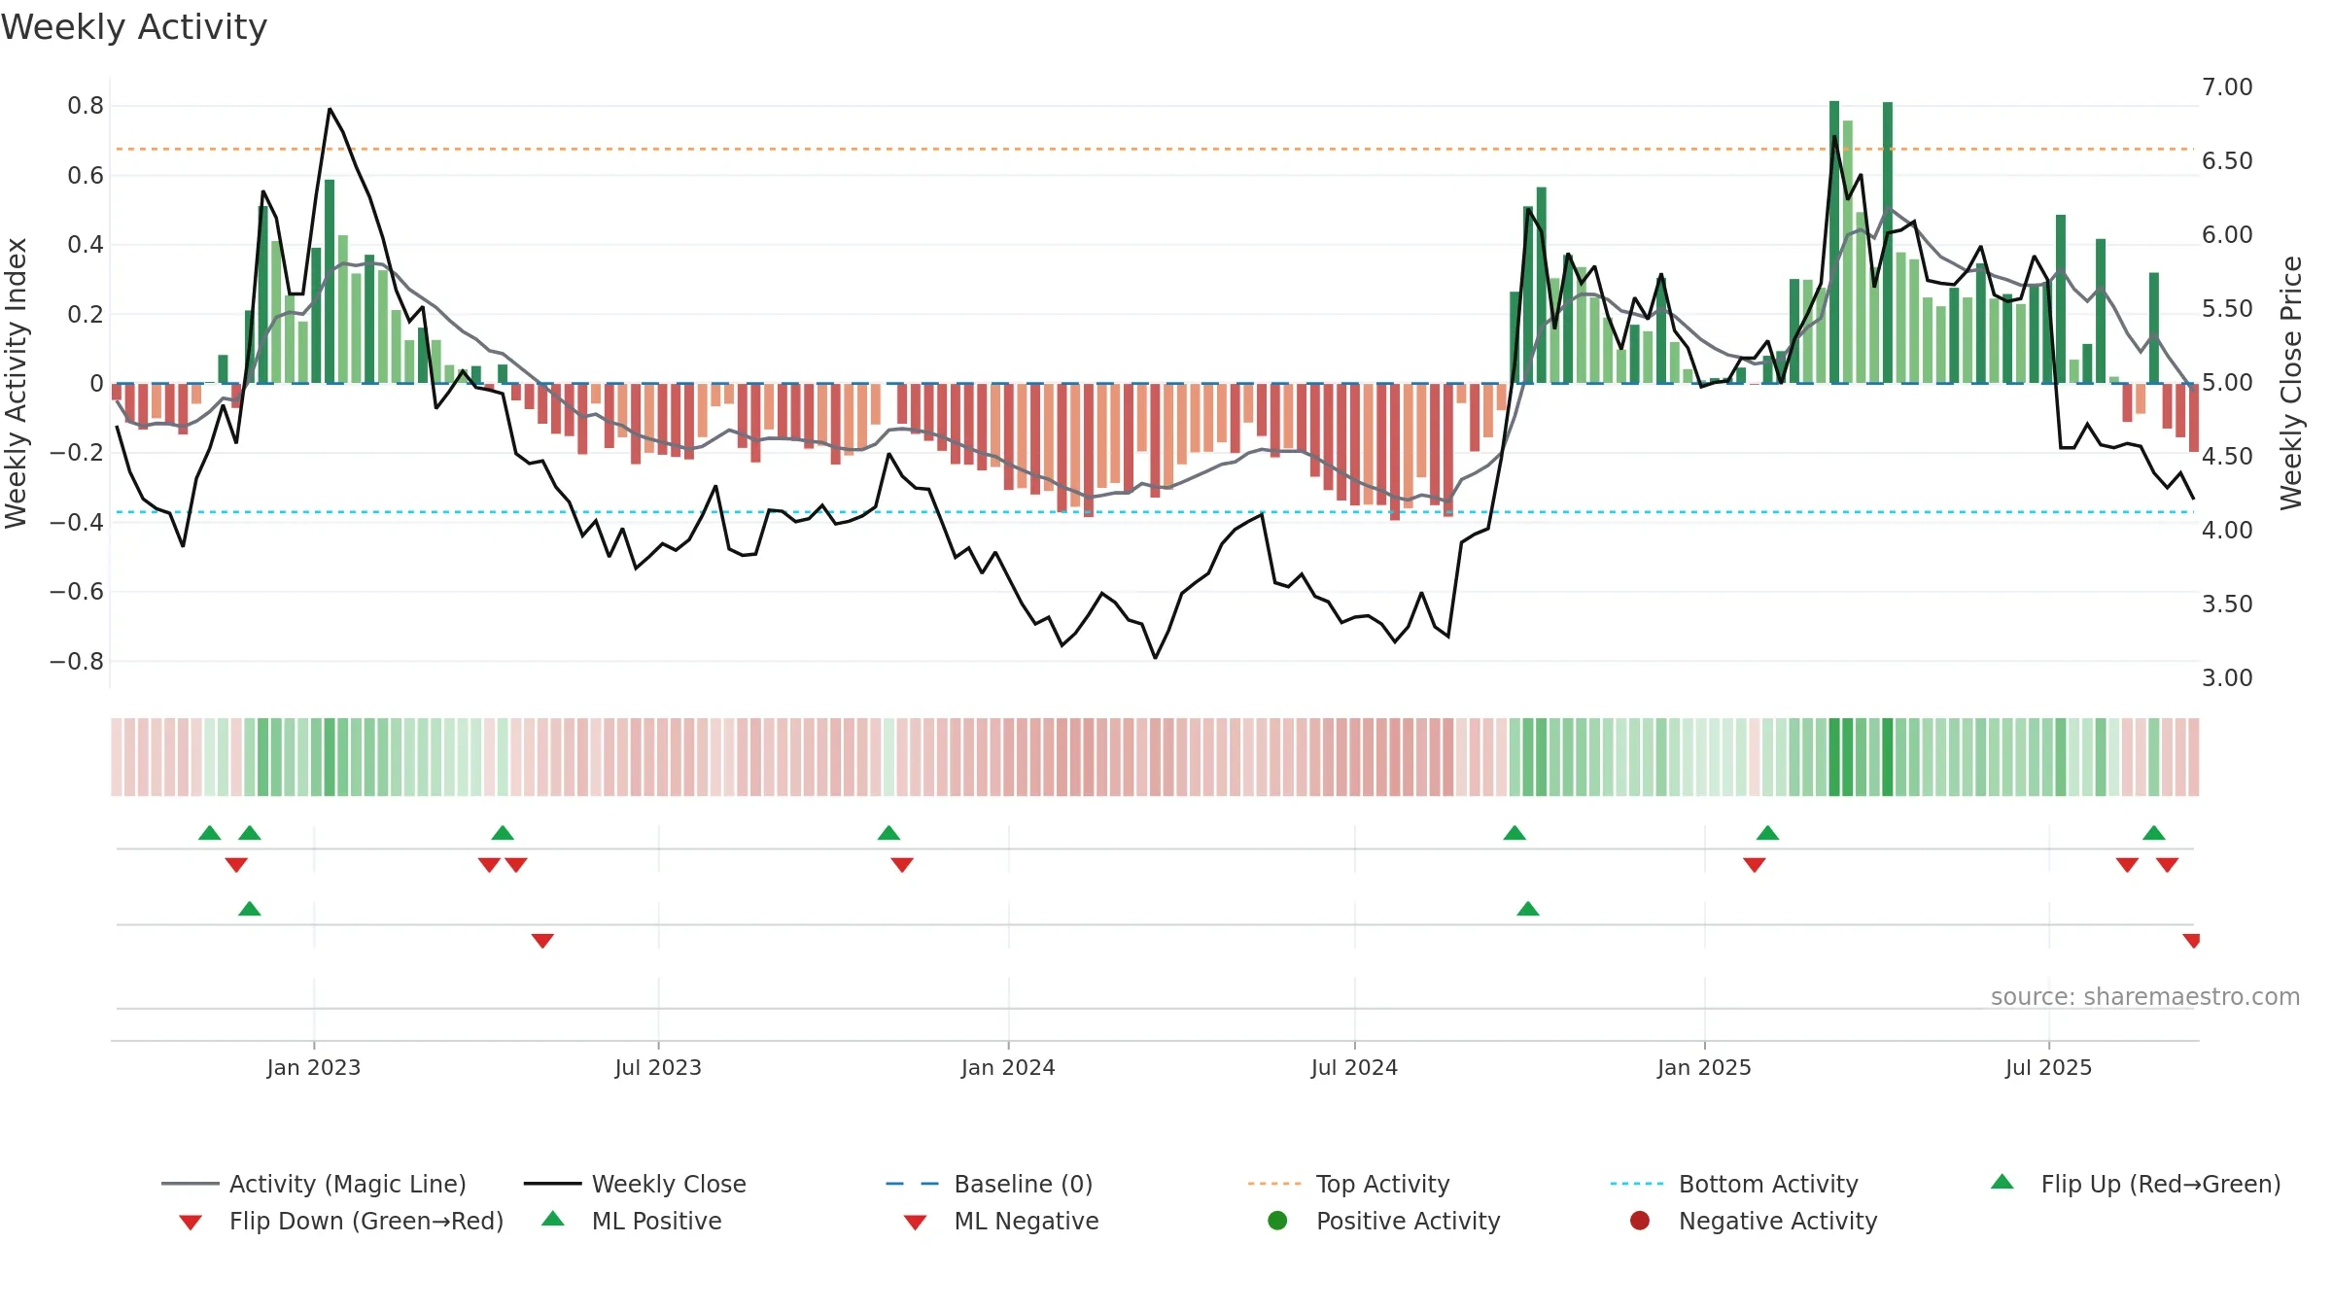Click the ML negative red triangle at far right
Screen dimensions: 2333x1312
point(2192,941)
